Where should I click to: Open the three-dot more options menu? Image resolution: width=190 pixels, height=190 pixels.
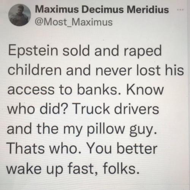pos(180,9)
